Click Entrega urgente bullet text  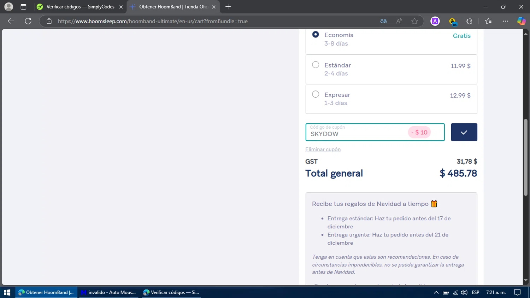point(388,239)
